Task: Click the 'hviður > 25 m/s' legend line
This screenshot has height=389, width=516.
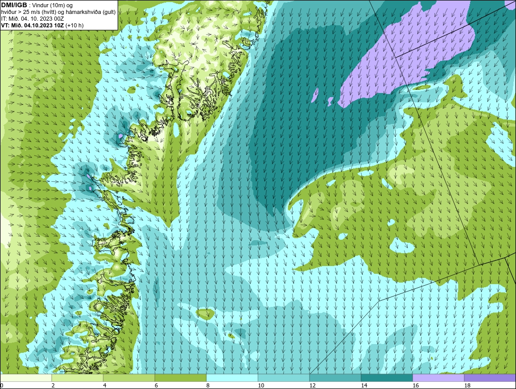Action: 58,12
